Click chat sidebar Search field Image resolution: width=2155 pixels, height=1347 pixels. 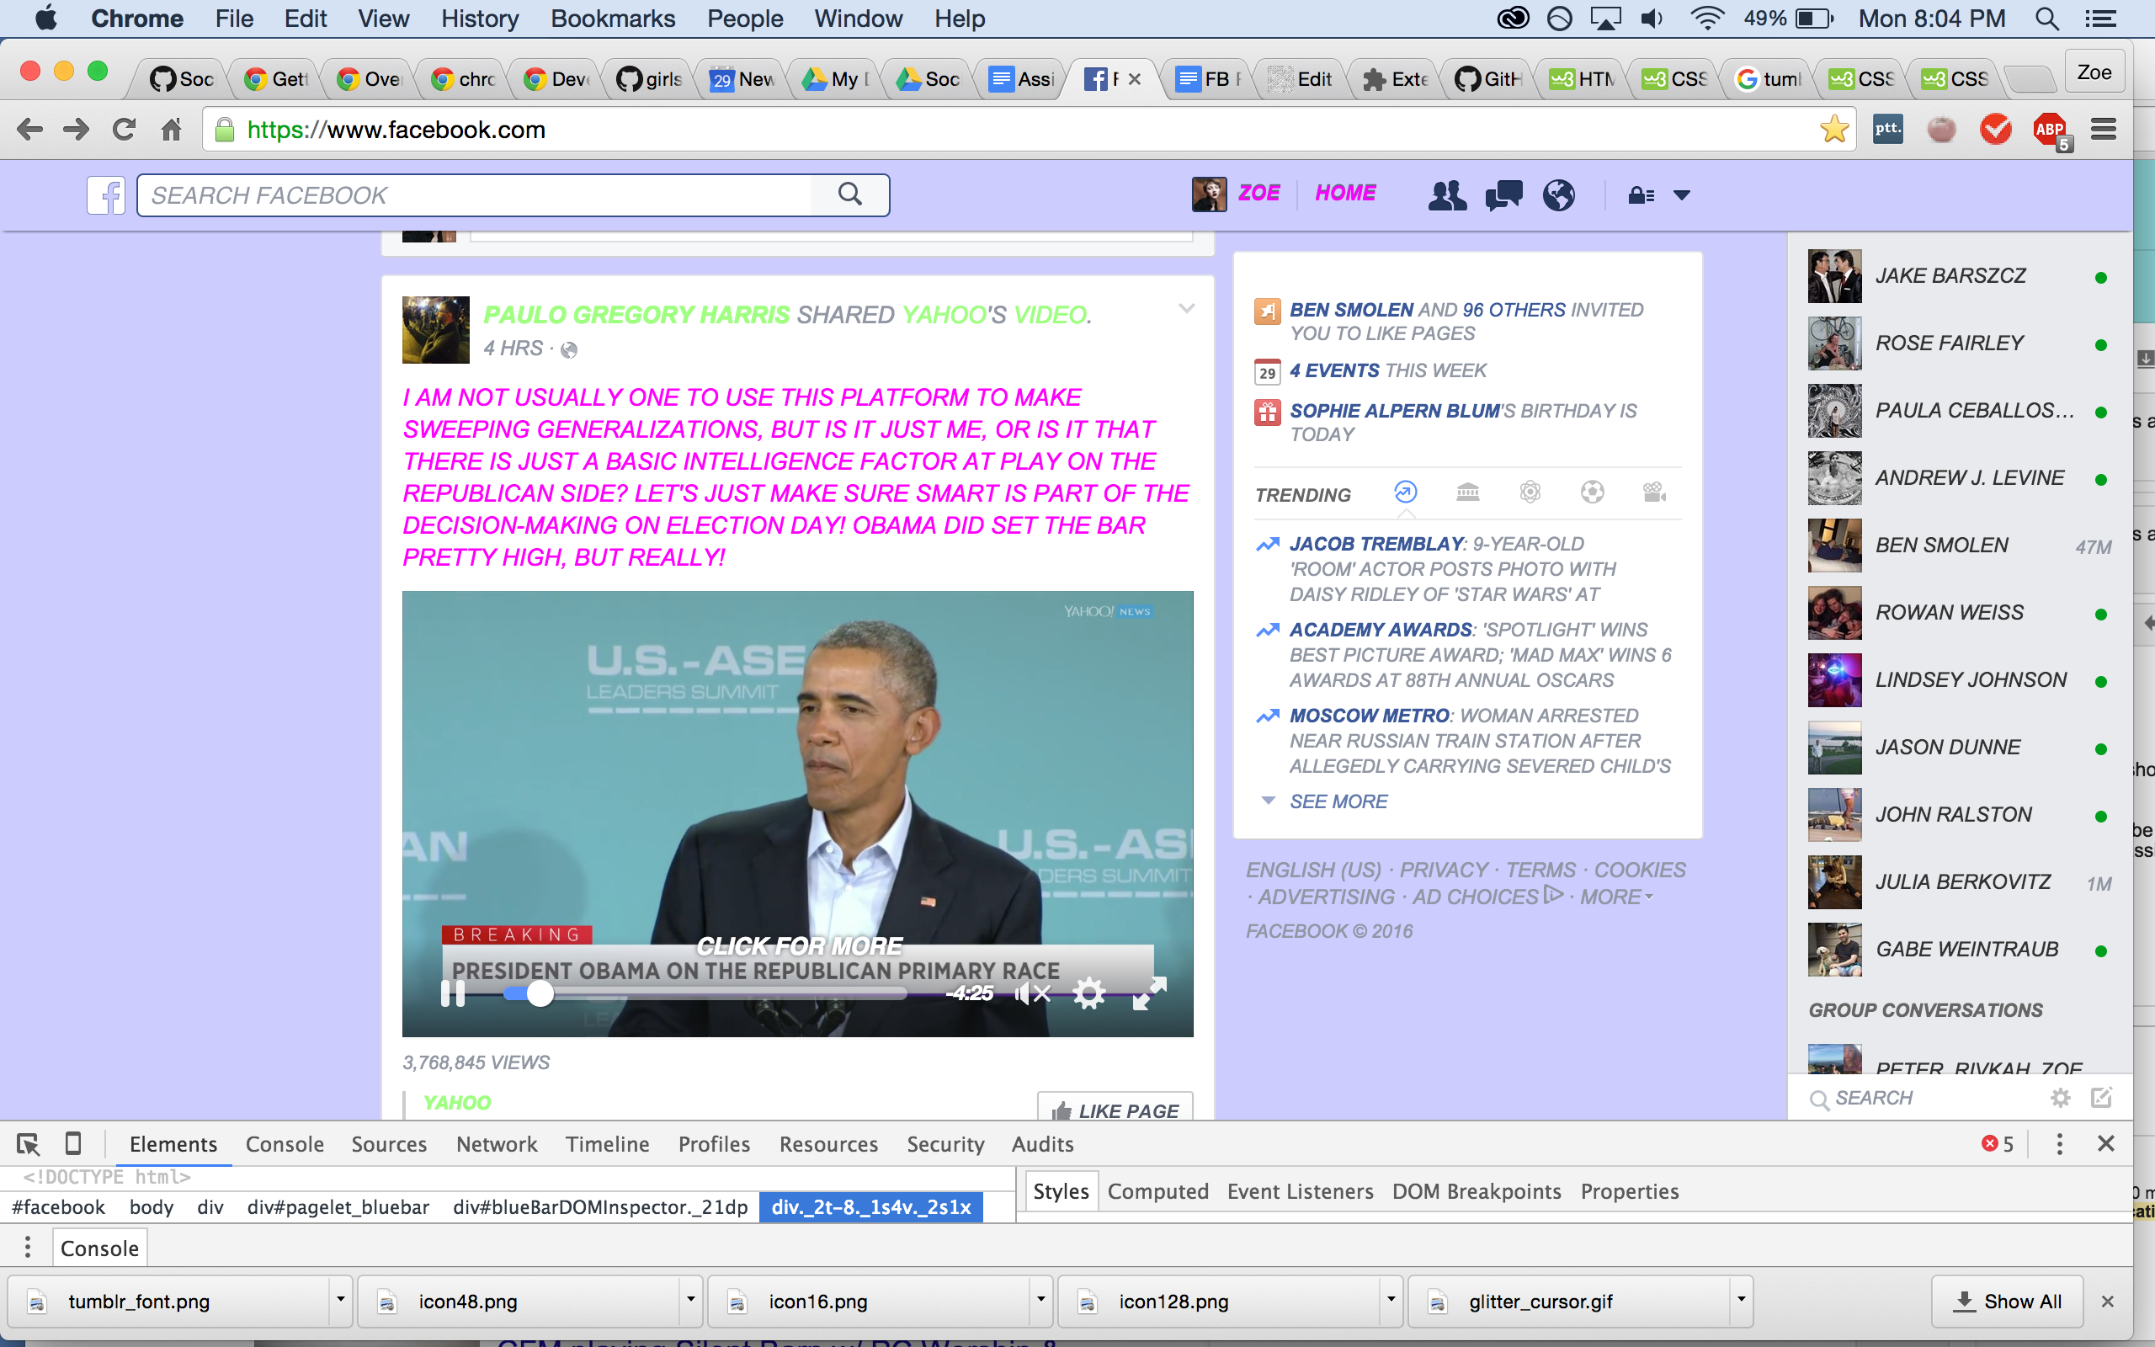[x=1924, y=1098]
